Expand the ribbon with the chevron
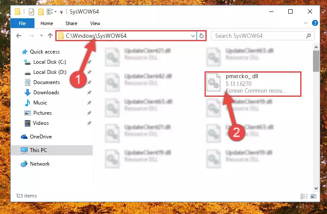The width and height of the screenshot is (327, 214). point(305,23)
